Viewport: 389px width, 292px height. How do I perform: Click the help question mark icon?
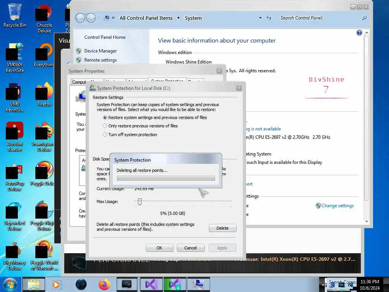pyautogui.click(x=359, y=33)
